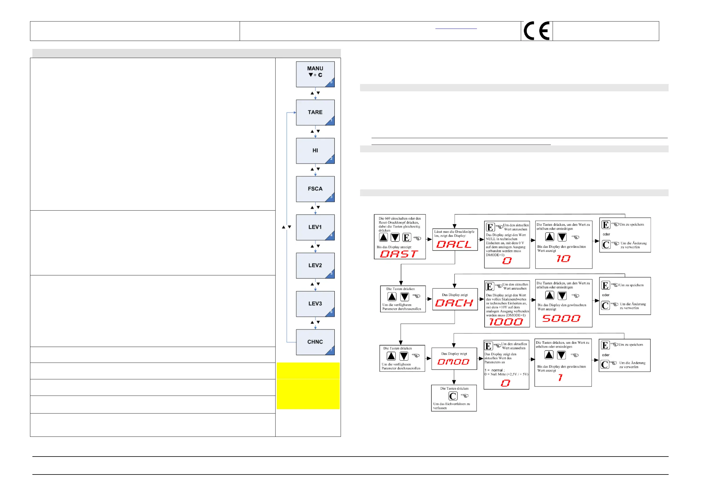Screen dimensions: 701x496
Task: Click the CE conformity mark in the header
Action: 537,31
